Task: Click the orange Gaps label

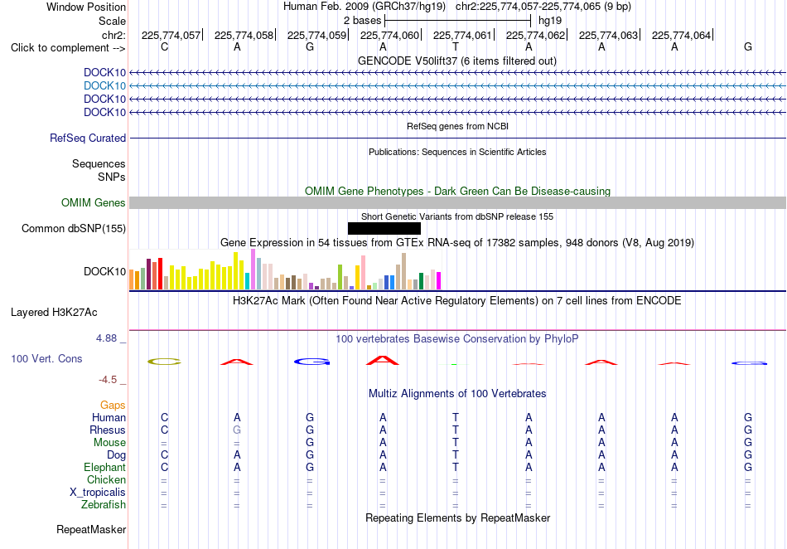Action: (x=113, y=406)
